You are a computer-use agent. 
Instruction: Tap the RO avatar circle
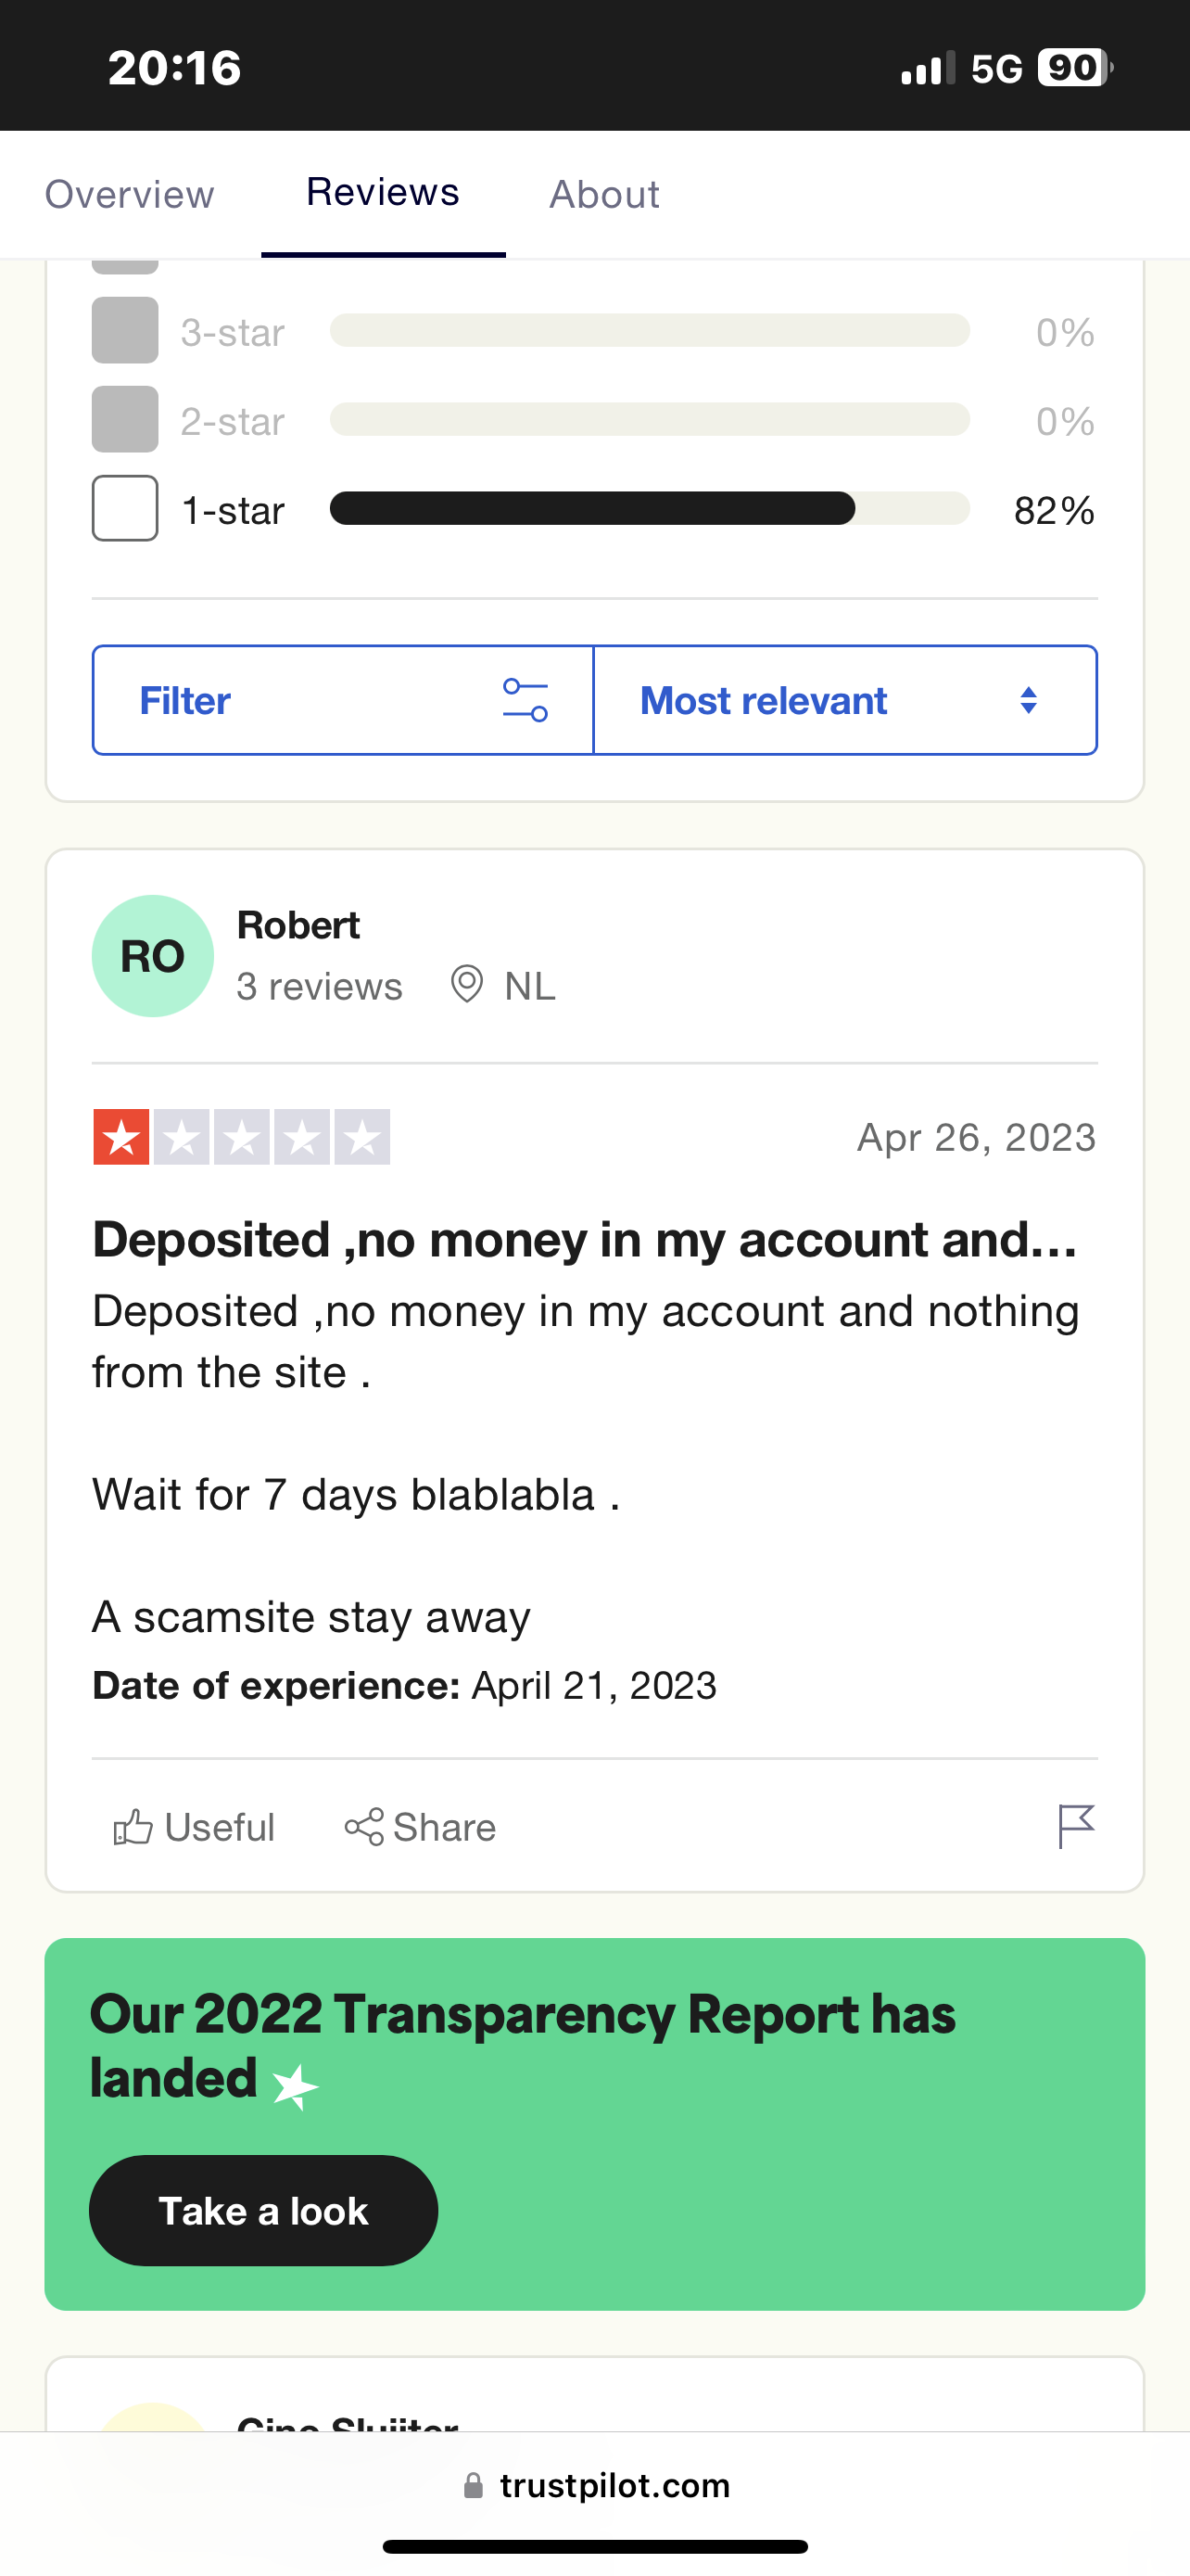tap(153, 956)
